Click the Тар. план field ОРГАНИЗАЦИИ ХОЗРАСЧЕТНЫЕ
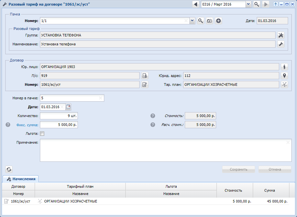The image size is (297, 217). coord(231,84)
